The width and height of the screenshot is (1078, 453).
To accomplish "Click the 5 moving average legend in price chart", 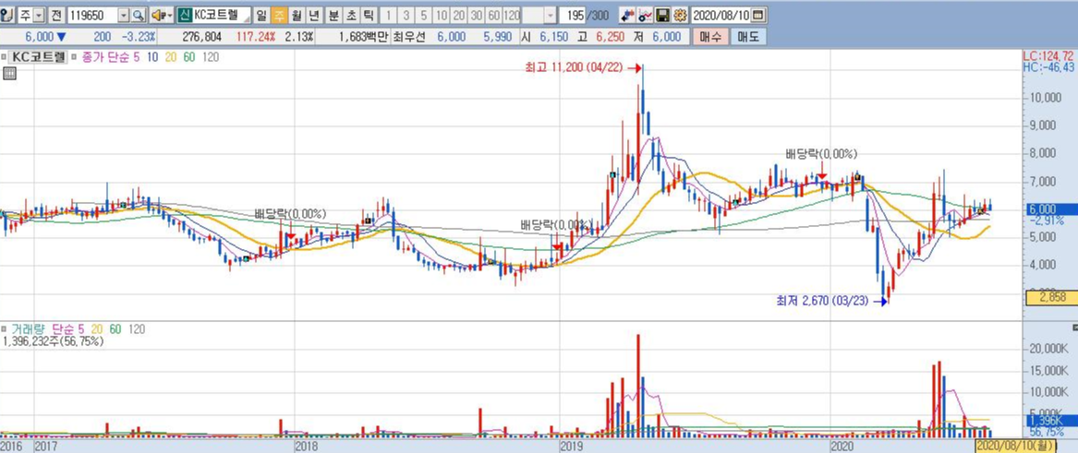I will pyautogui.click(x=136, y=57).
